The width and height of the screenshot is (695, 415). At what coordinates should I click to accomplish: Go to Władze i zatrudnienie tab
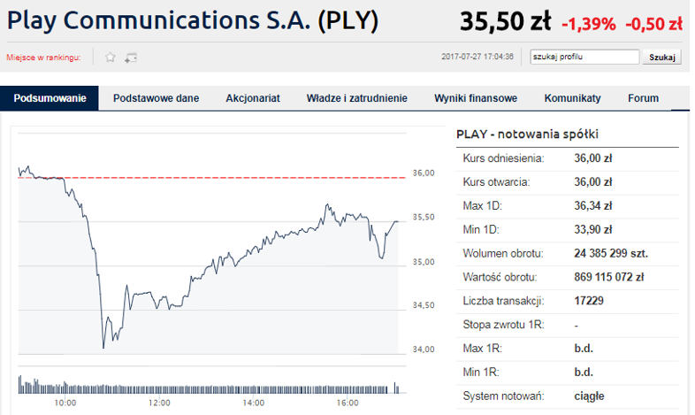357,98
